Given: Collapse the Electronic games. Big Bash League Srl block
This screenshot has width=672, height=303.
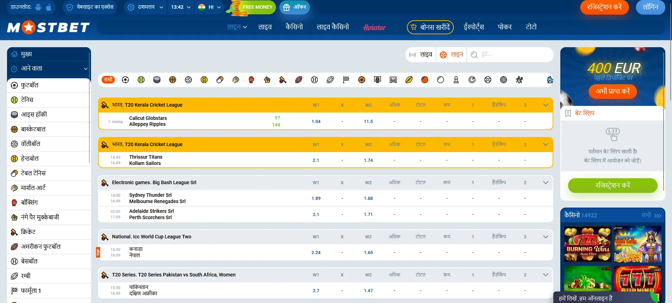Looking at the screenshot, I should pos(546,182).
